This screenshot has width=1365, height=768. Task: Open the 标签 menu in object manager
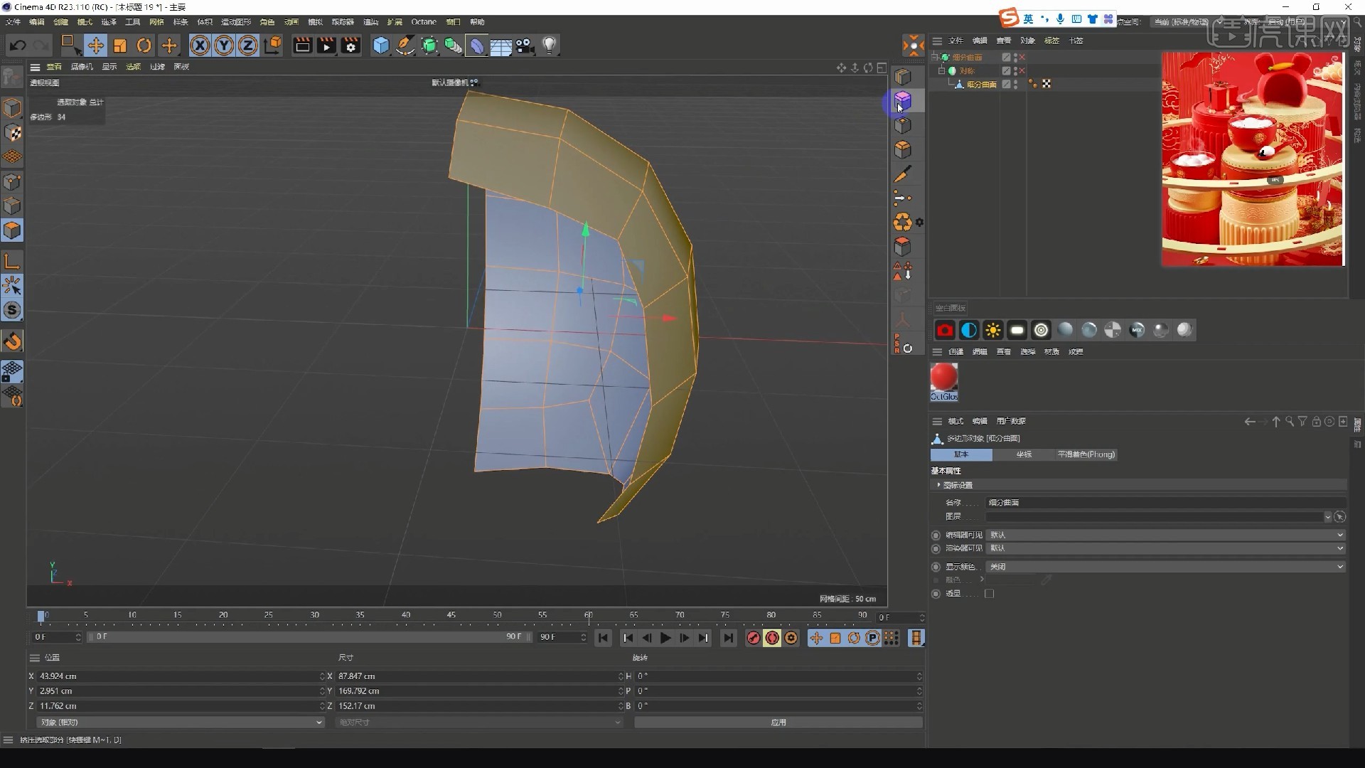click(x=1051, y=41)
